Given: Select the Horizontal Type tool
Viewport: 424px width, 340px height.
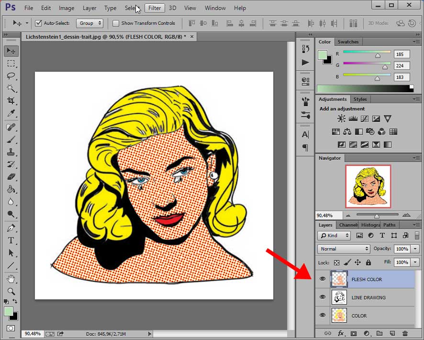Looking at the screenshot, I should (x=11, y=241).
